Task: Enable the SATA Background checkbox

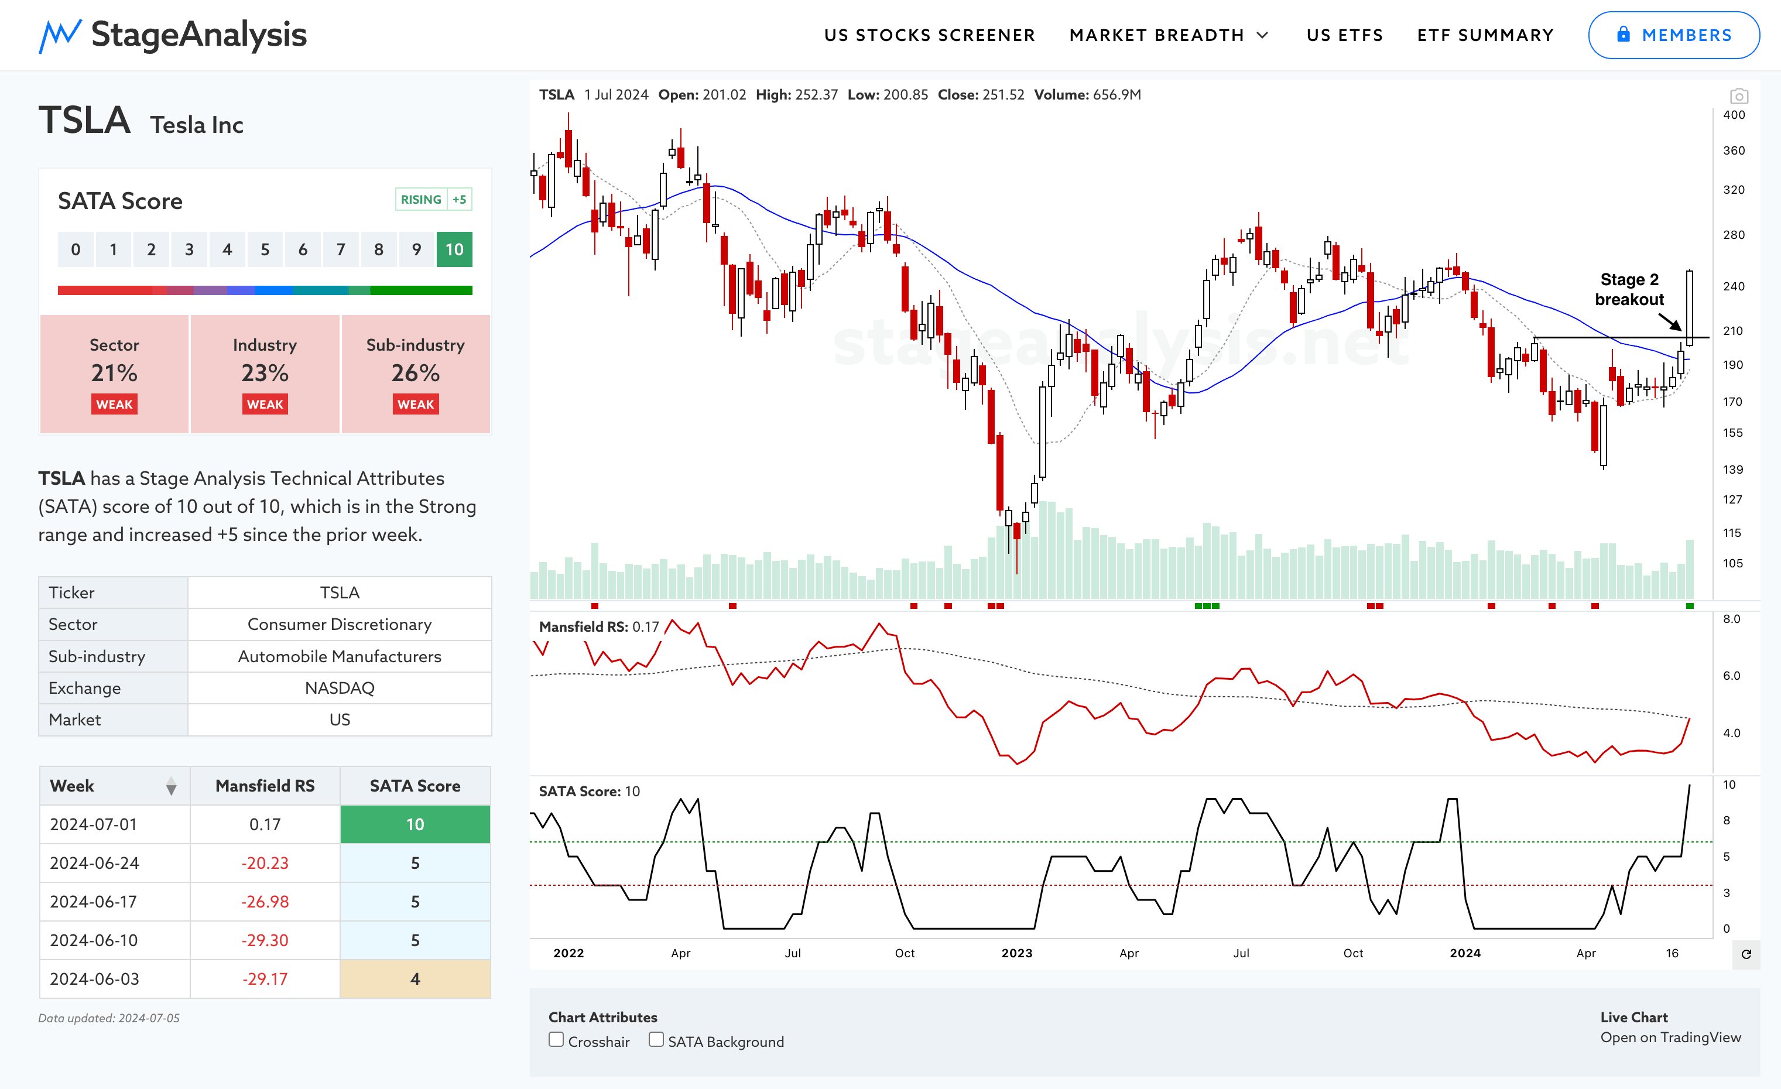Action: click(656, 1039)
